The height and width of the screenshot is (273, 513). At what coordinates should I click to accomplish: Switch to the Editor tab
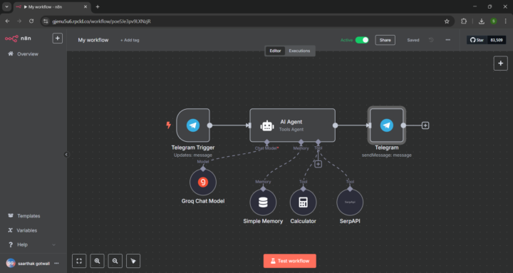[x=275, y=51]
